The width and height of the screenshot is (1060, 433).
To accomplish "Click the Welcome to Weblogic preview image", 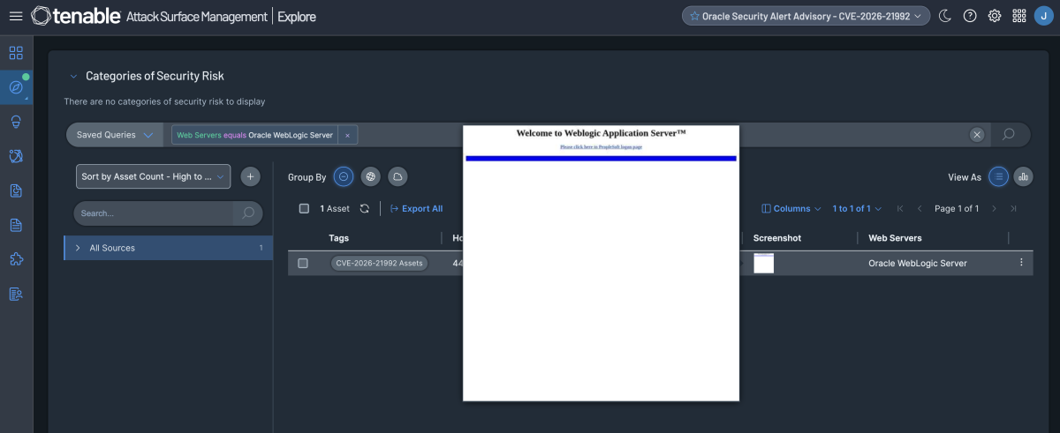I will pyautogui.click(x=601, y=263).
